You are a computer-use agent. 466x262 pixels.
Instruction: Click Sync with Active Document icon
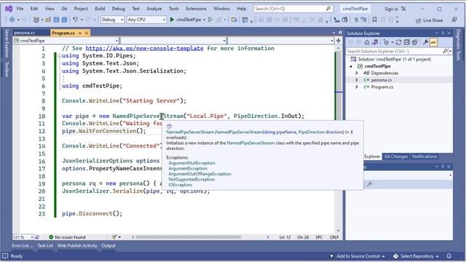point(399,42)
